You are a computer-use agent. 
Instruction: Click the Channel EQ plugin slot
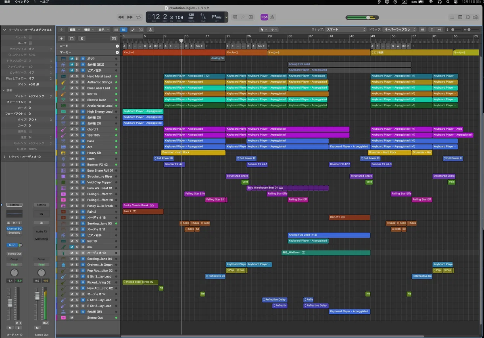pos(15,228)
